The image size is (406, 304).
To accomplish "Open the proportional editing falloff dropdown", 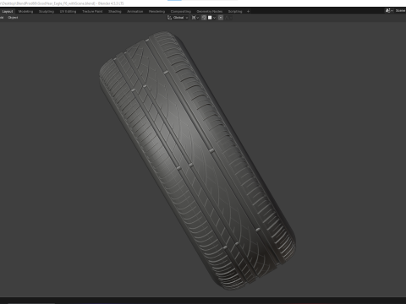I will pyautogui.click(x=228, y=18).
